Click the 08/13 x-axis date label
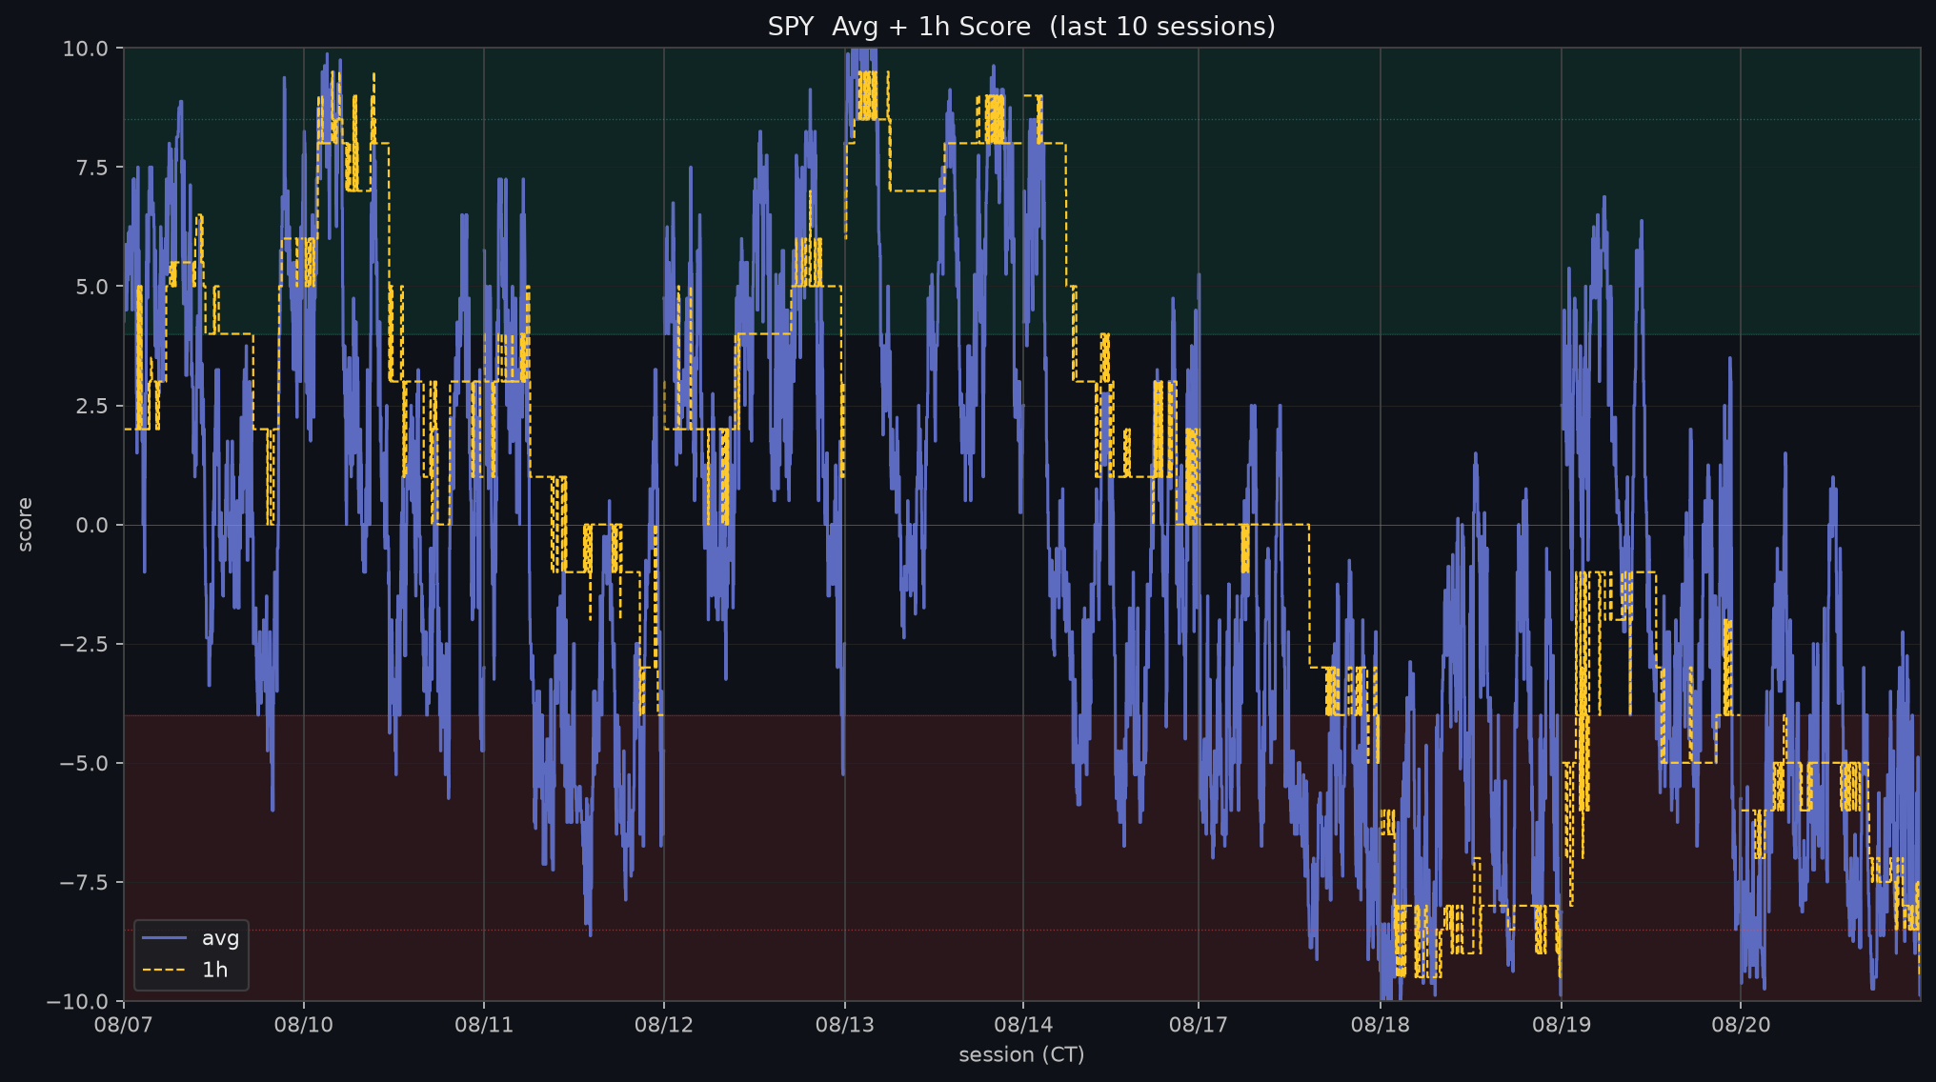 click(845, 1025)
